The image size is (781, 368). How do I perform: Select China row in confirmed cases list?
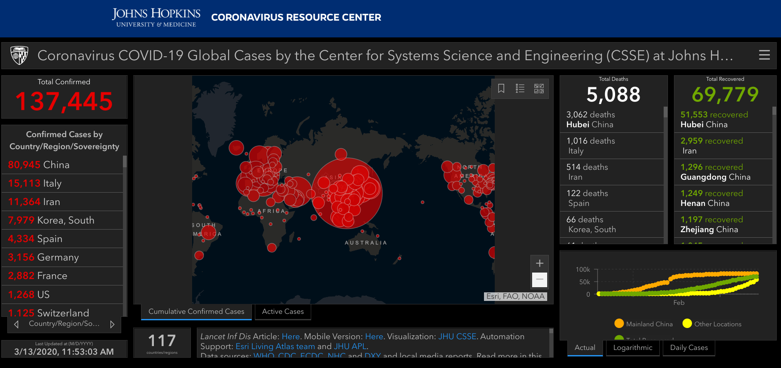62,165
